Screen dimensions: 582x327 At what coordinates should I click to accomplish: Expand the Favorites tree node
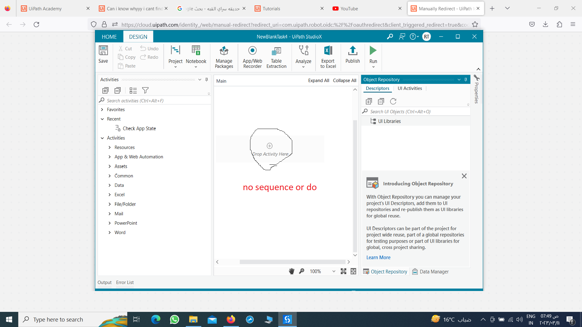point(102,110)
